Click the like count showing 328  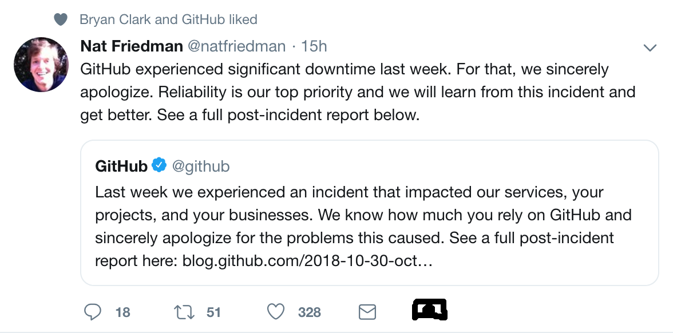(x=308, y=312)
